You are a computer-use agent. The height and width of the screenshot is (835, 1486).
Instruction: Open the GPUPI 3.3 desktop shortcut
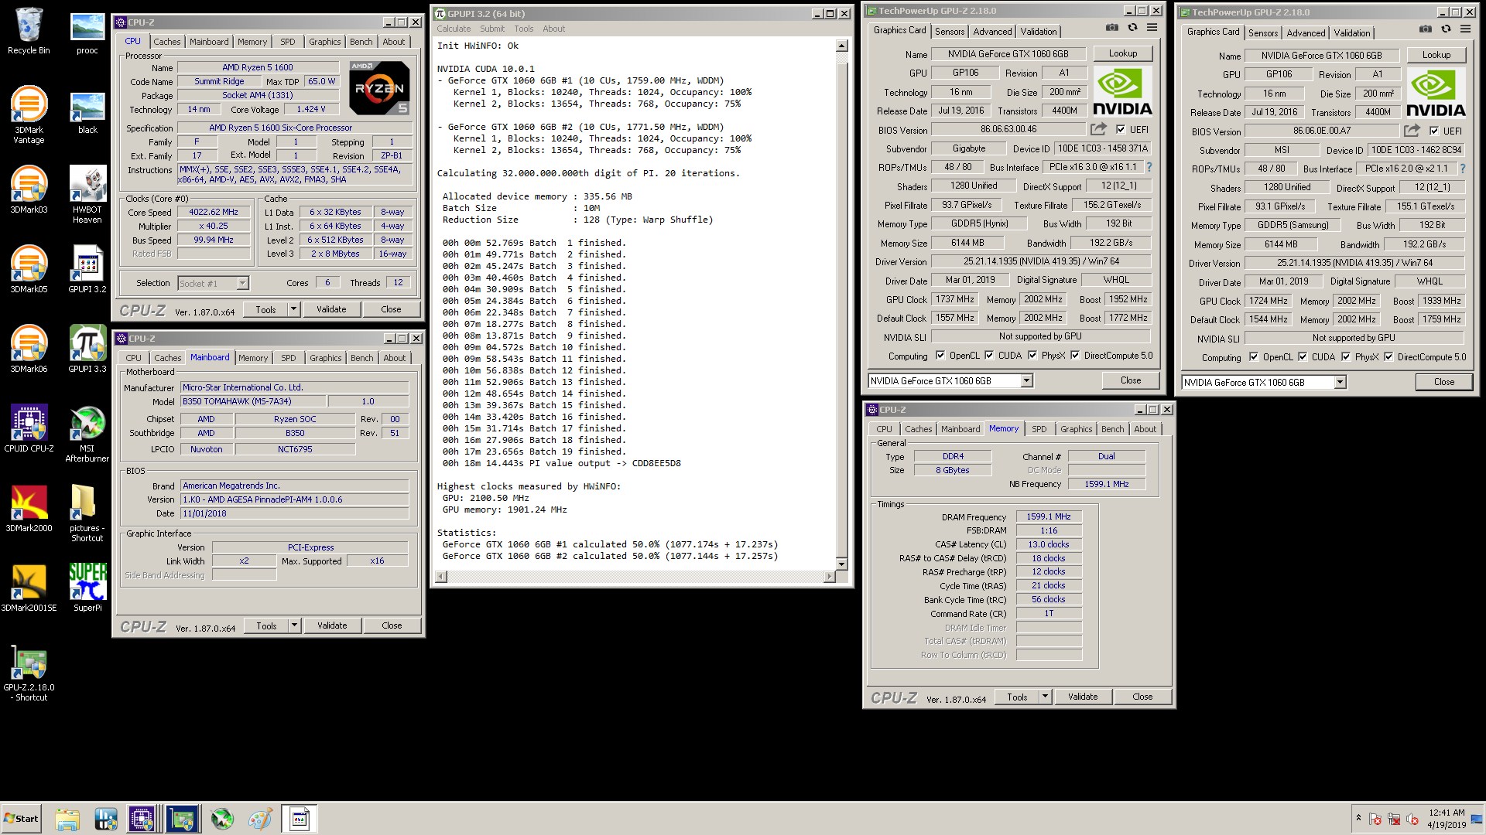click(x=87, y=349)
